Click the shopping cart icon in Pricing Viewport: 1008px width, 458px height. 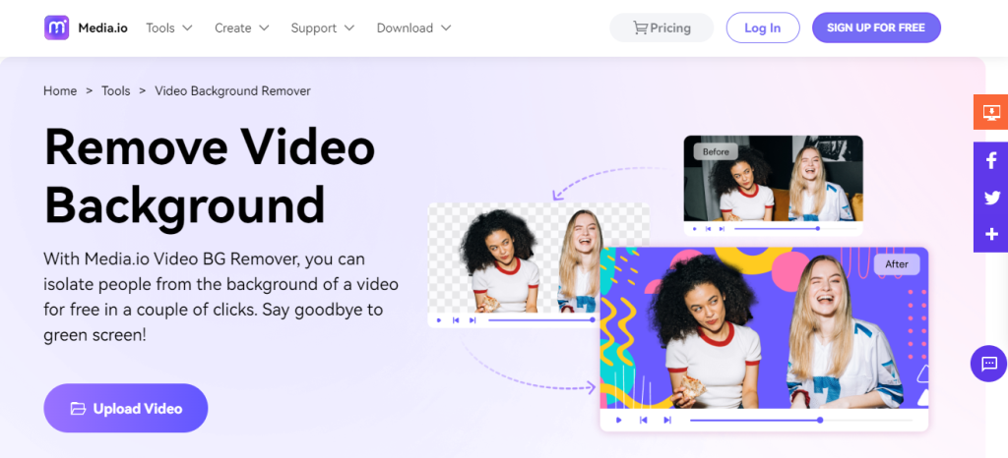[640, 28]
